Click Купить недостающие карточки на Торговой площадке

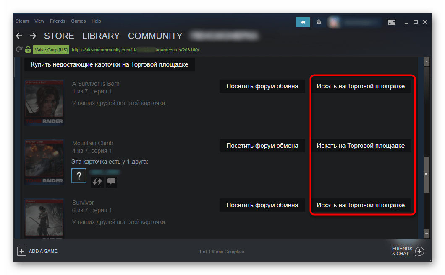click(x=110, y=64)
